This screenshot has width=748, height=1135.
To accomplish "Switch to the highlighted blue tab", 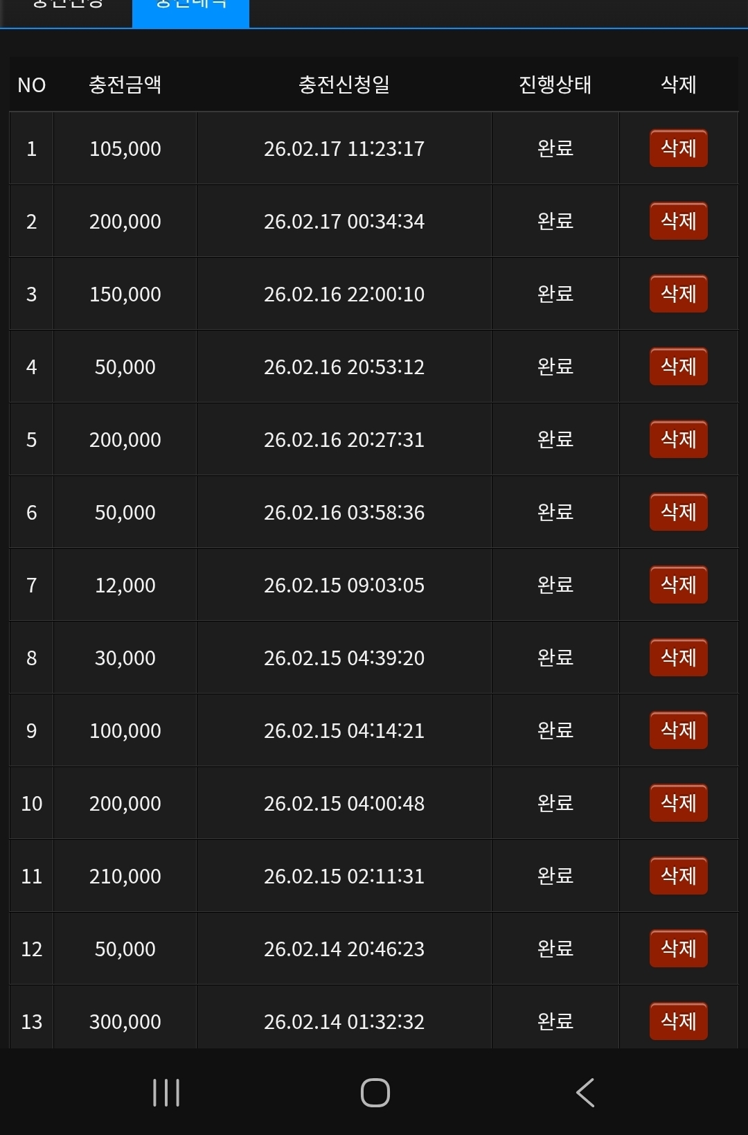I will pyautogui.click(x=190, y=8).
